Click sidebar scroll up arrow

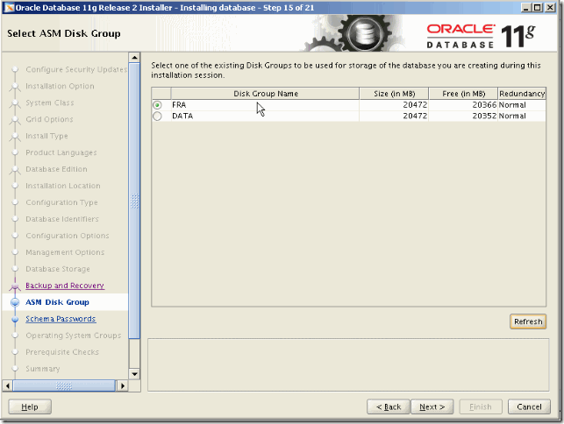pos(134,58)
